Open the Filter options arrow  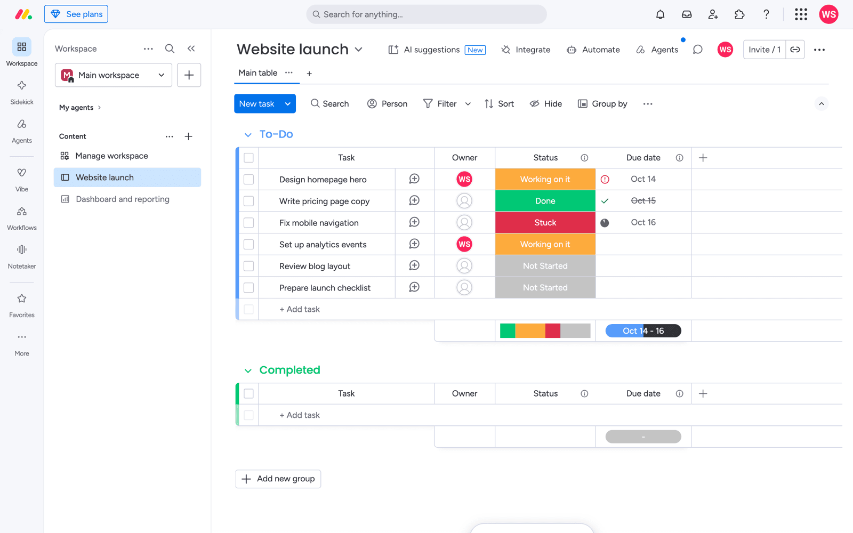point(468,104)
